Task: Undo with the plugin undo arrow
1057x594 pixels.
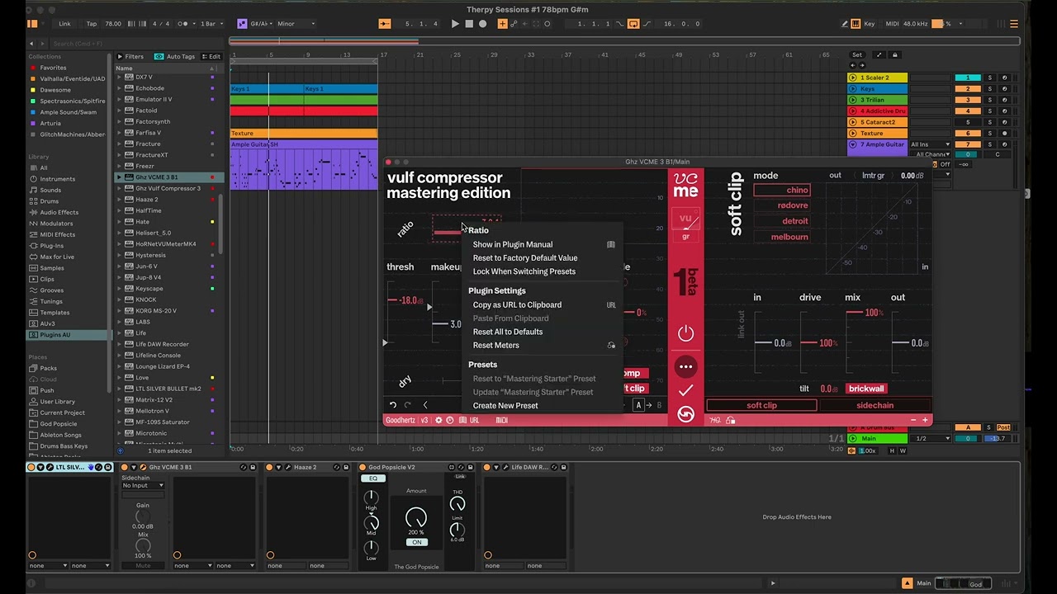Action: [x=393, y=405]
